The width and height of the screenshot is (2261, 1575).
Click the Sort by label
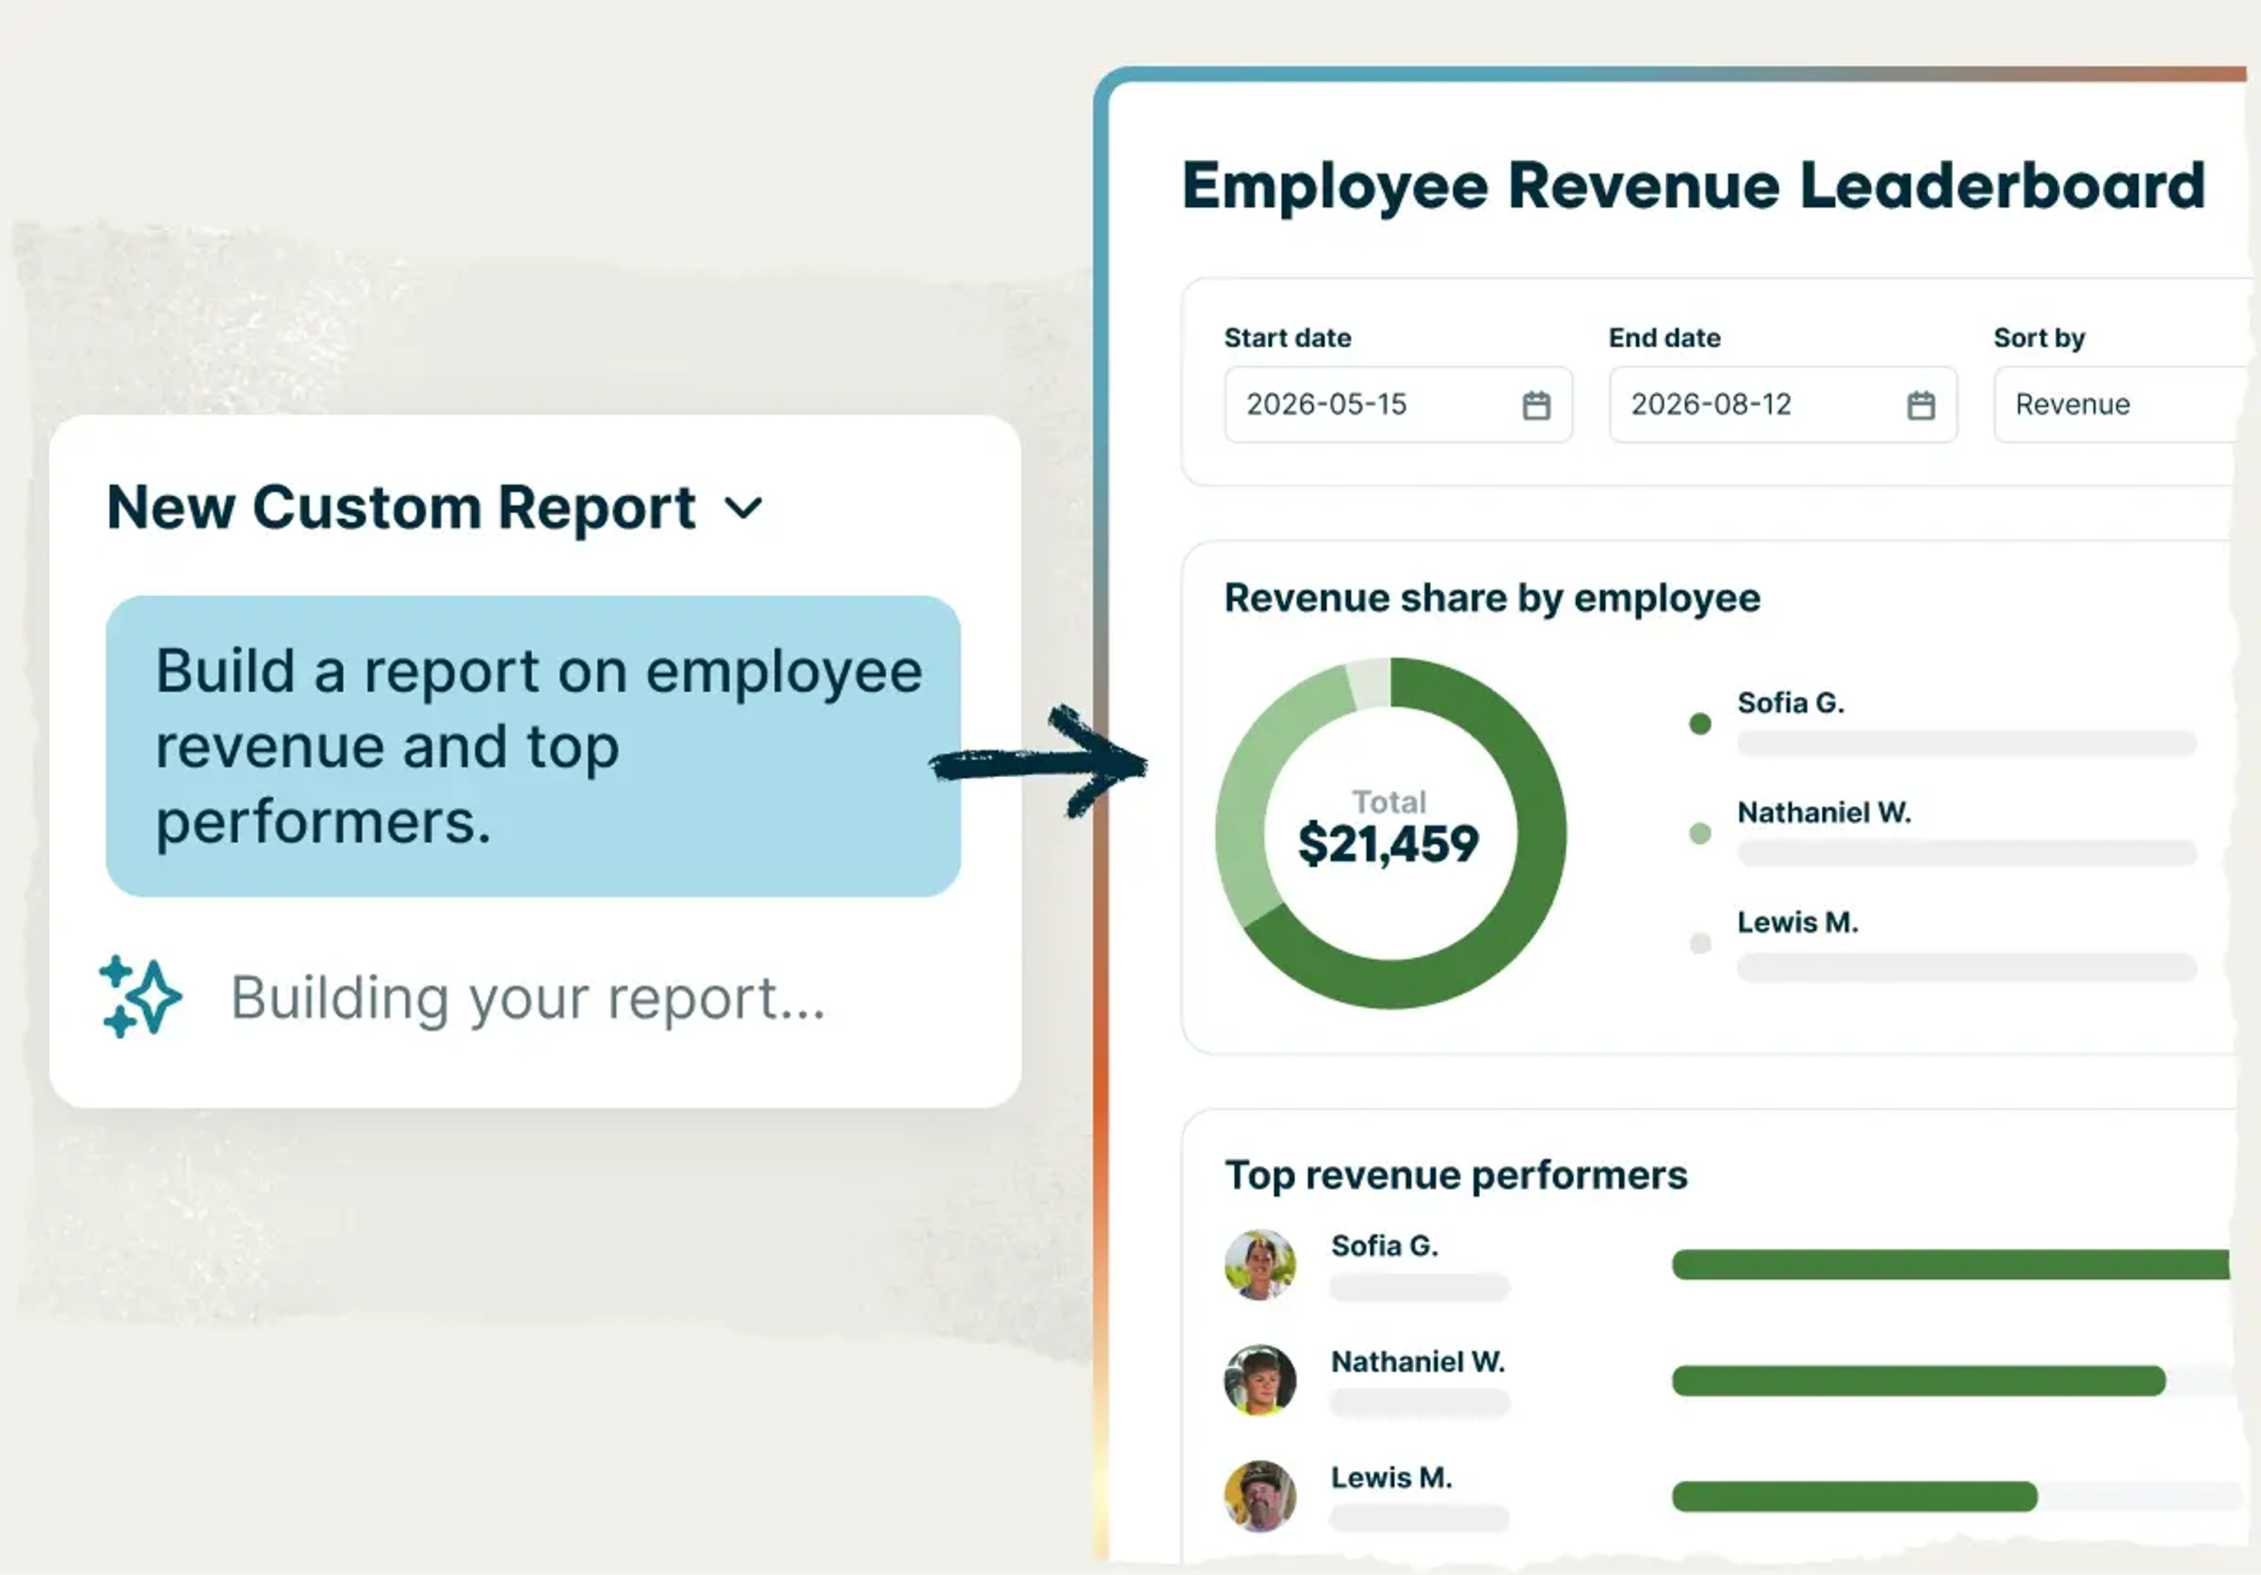pos(2038,338)
